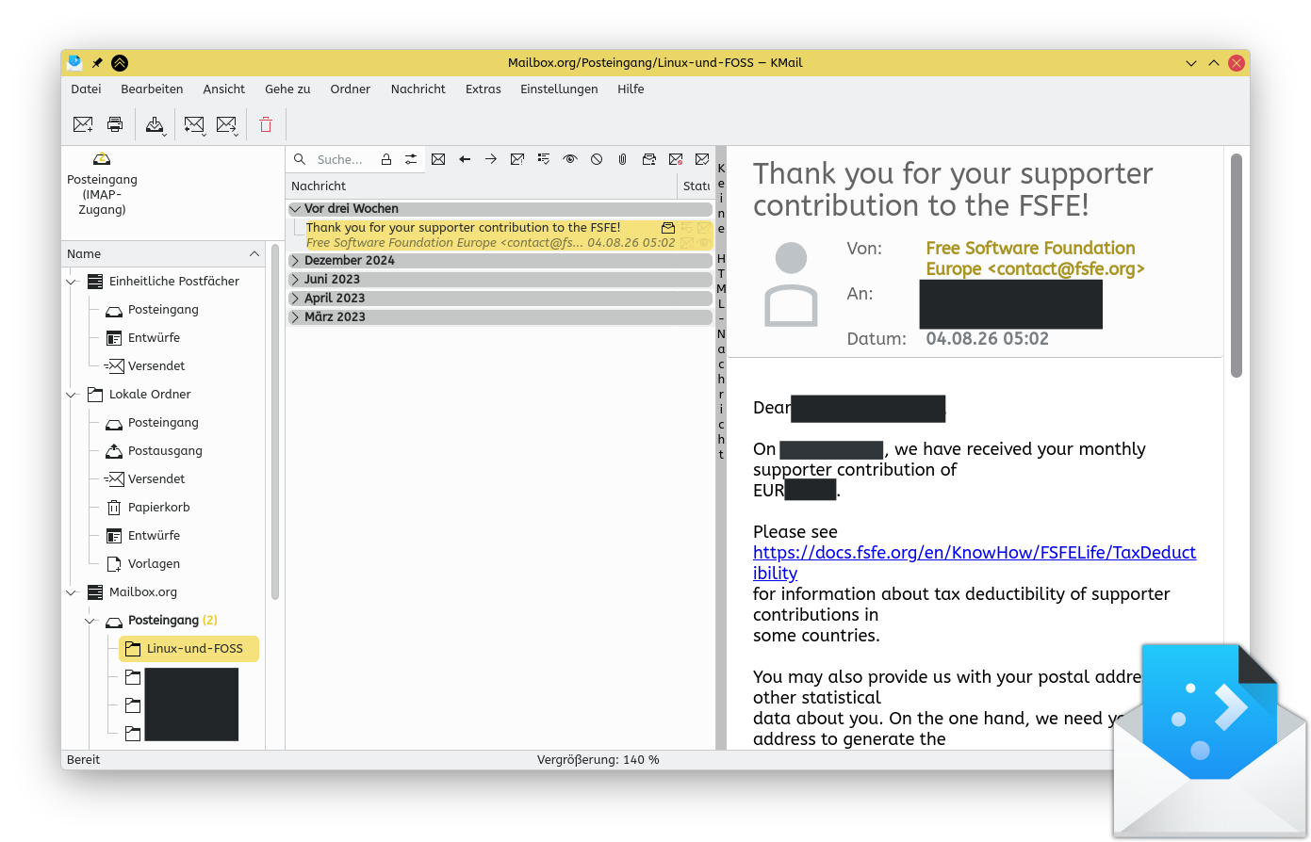Move message to trash with red bin icon
This screenshot has height=842, width=1311.
(266, 124)
